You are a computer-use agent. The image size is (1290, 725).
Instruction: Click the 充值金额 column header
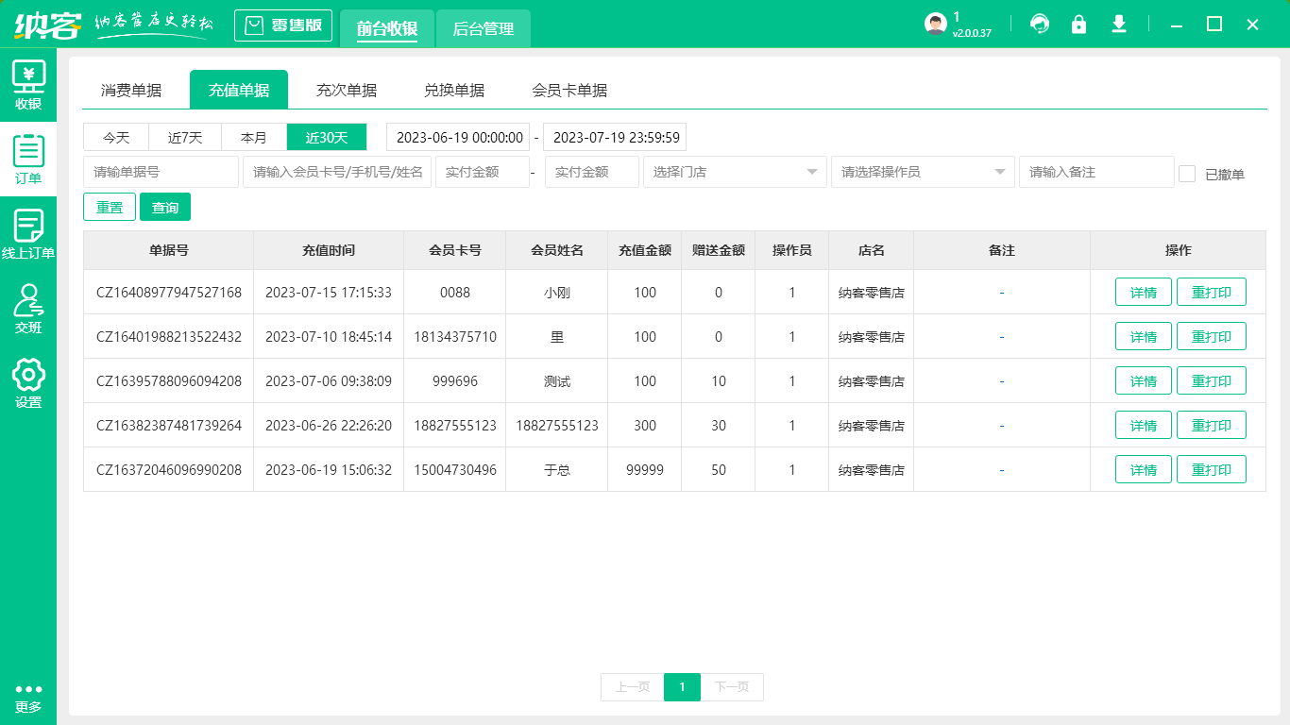pos(645,250)
